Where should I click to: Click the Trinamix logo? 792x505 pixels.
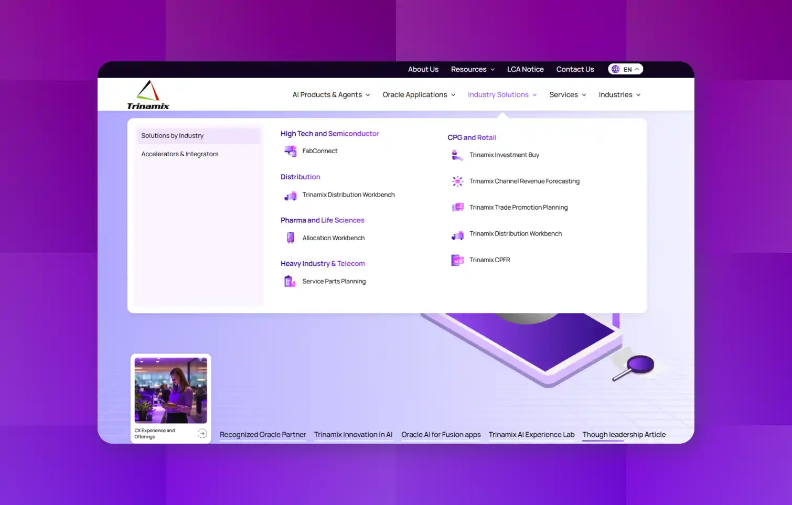tap(148, 95)
